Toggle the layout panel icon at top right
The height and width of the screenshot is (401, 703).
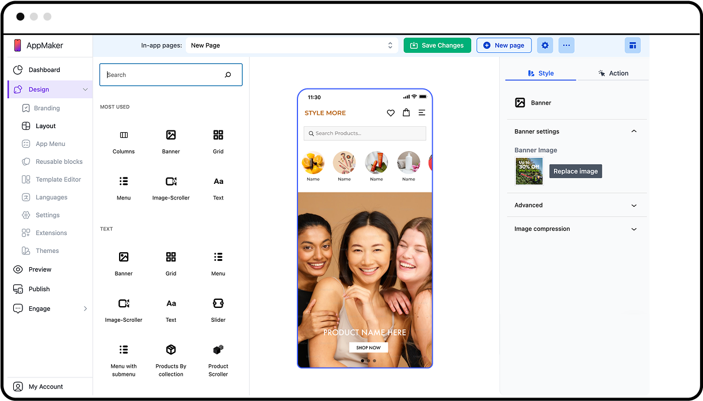pos(632,45)
